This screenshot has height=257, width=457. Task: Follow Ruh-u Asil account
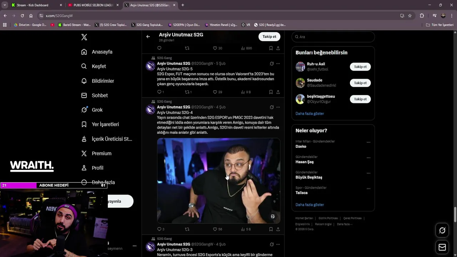coord(360,67)
